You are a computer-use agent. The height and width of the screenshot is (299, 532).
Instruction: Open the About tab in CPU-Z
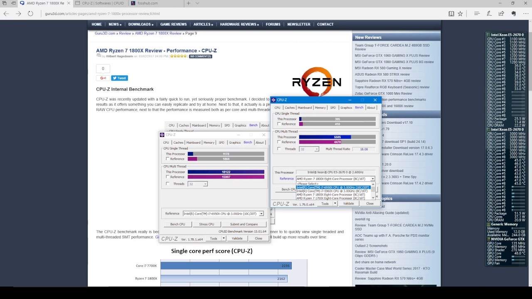[x=371, y=108]
